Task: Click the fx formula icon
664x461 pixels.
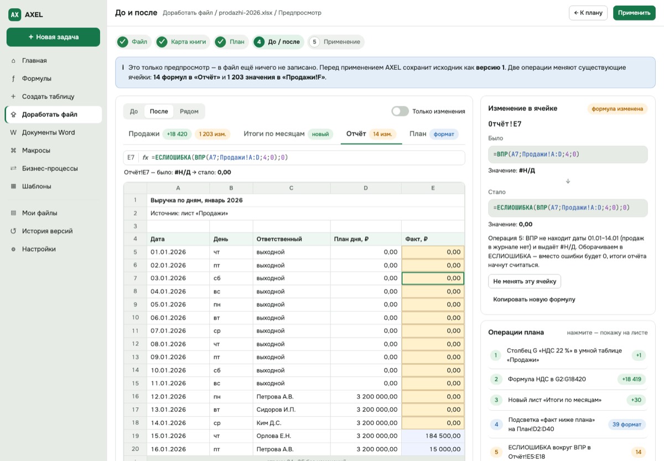Action: click(146, 158)
